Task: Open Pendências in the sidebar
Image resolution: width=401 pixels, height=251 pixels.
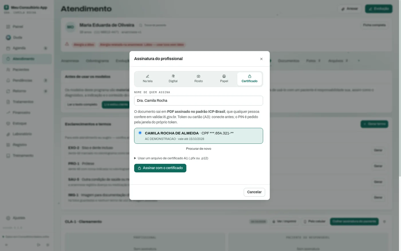Action: [27, 80]
